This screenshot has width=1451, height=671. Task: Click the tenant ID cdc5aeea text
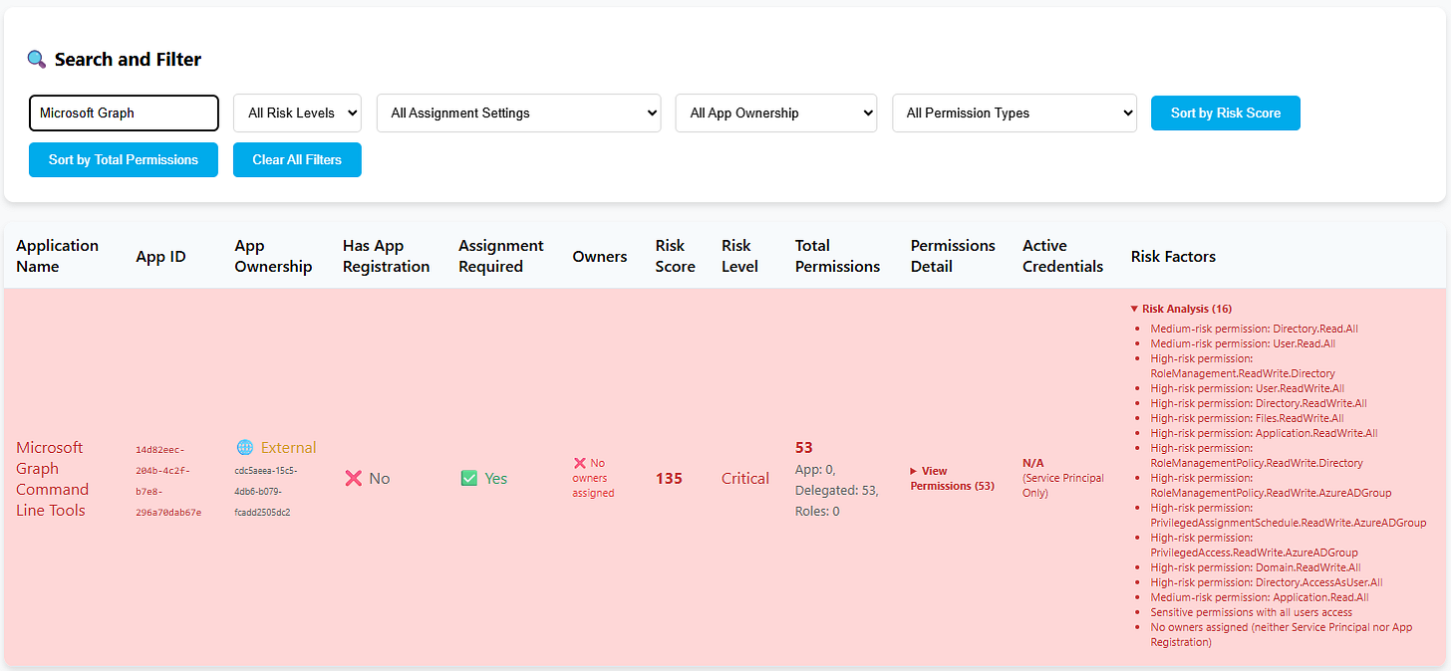pos(266,491)
